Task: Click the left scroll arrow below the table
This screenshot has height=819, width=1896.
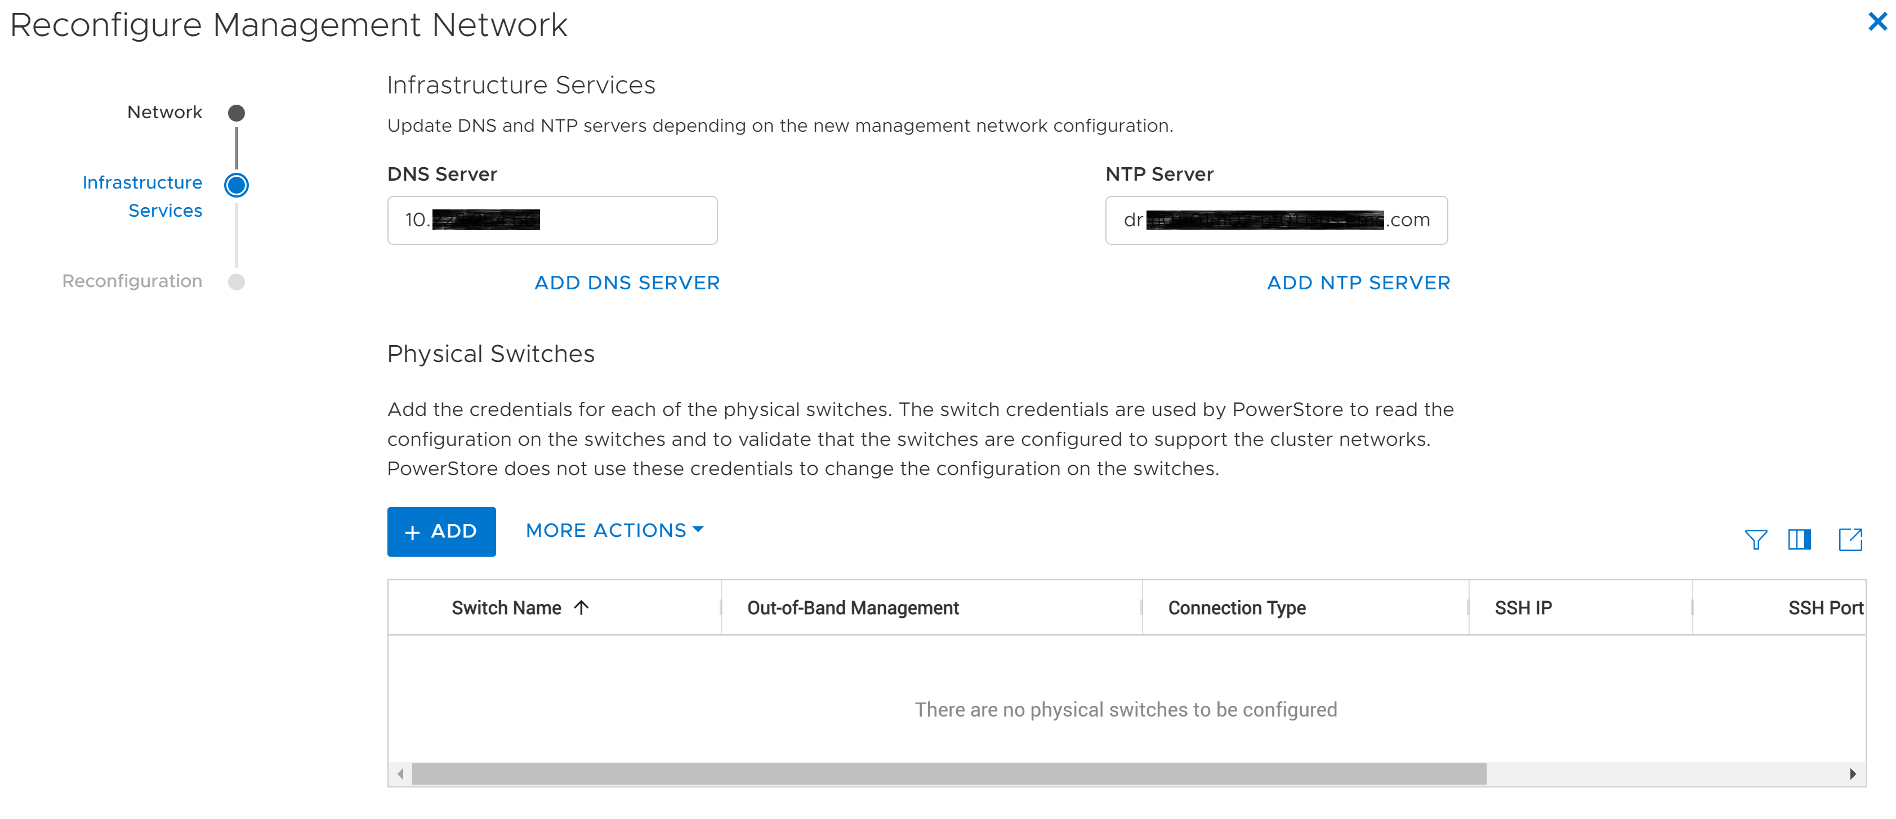Action: point(400,773)
